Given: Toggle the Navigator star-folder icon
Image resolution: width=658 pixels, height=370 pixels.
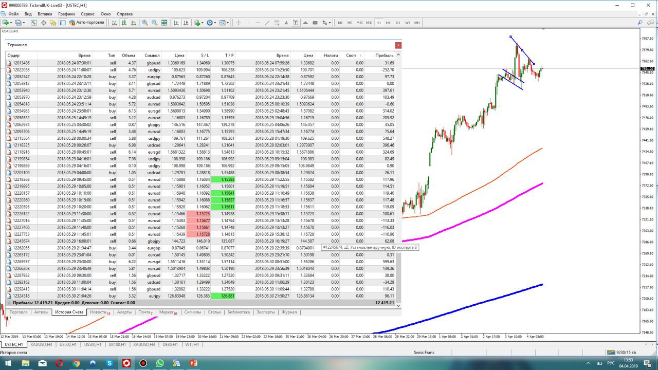Looking at the screenshot, I should 53,23.
